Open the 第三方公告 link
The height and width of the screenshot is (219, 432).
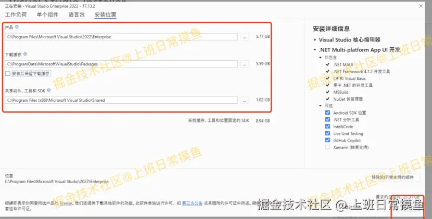pos(192,203)
